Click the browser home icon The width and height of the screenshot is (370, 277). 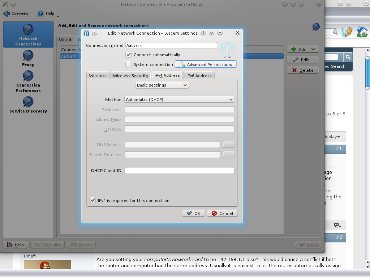[x=362, y=32]
